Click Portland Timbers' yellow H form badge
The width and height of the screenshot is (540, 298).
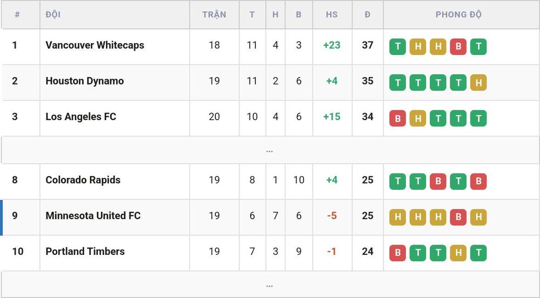[458, 253]
